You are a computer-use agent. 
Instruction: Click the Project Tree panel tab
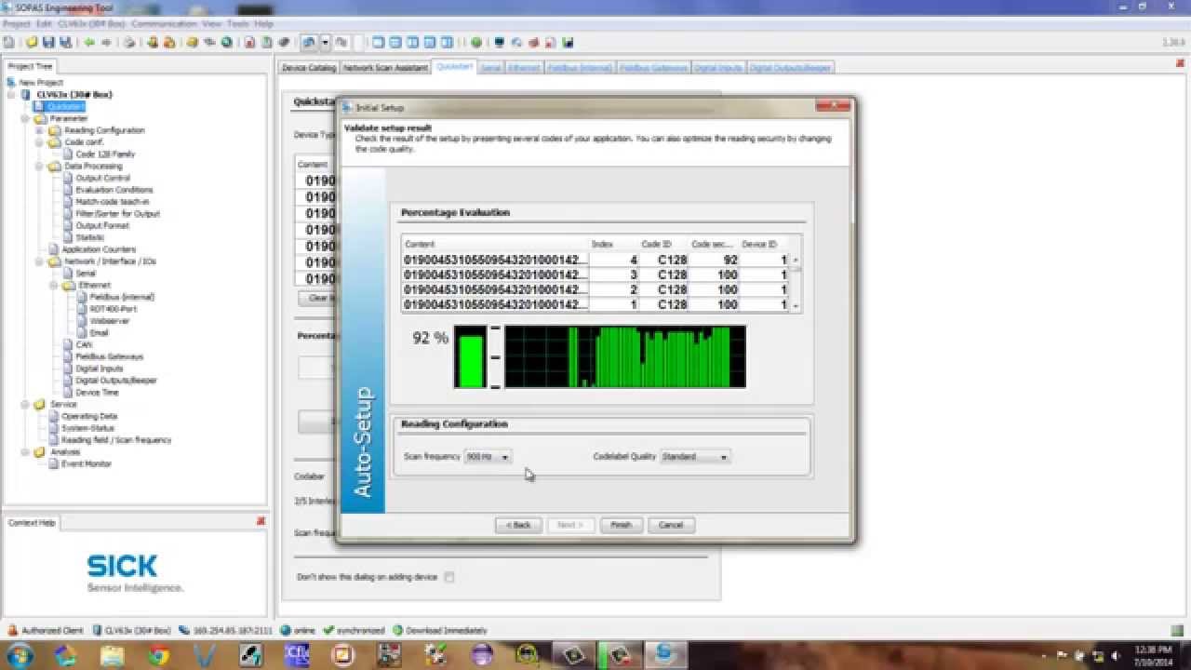[31, 66]
